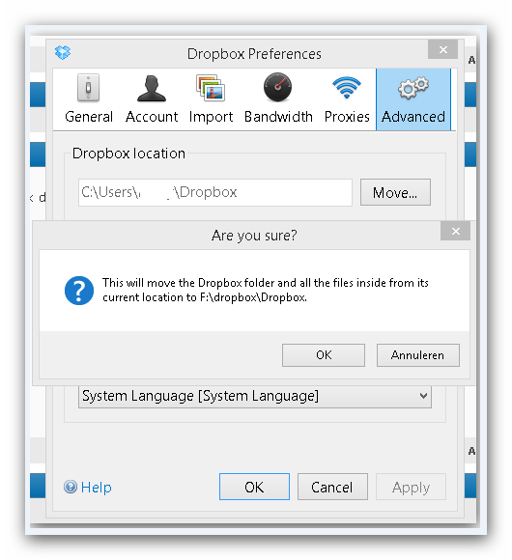
Task: Switch to the Bandwidth gauge icon
Action: (278, 99)
